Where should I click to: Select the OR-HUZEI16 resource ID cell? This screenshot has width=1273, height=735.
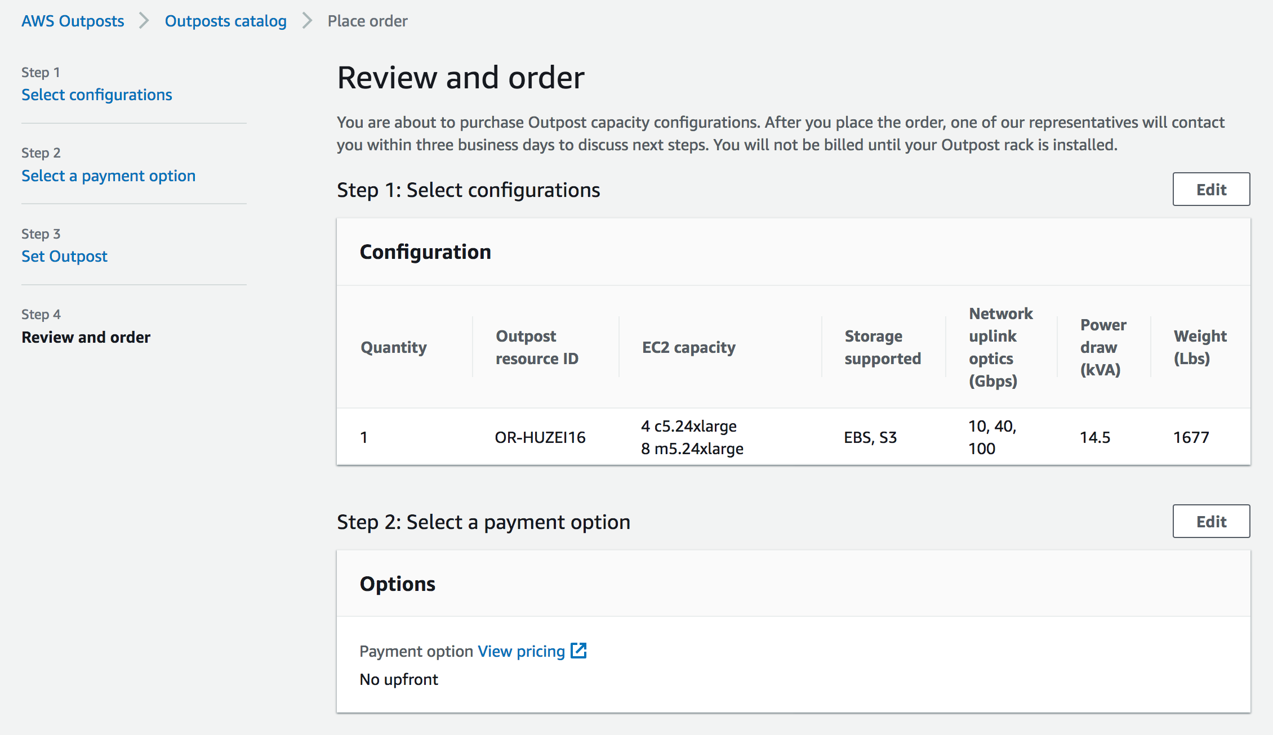tap(540, 437)
